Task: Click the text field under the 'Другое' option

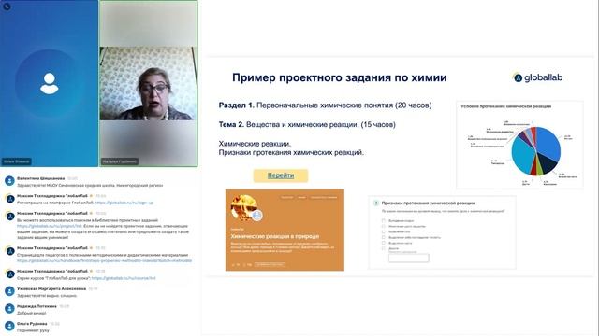Action: 409,258
